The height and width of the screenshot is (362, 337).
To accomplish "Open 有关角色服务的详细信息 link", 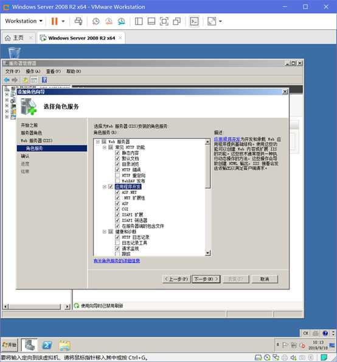I will (x=117, y=261).
